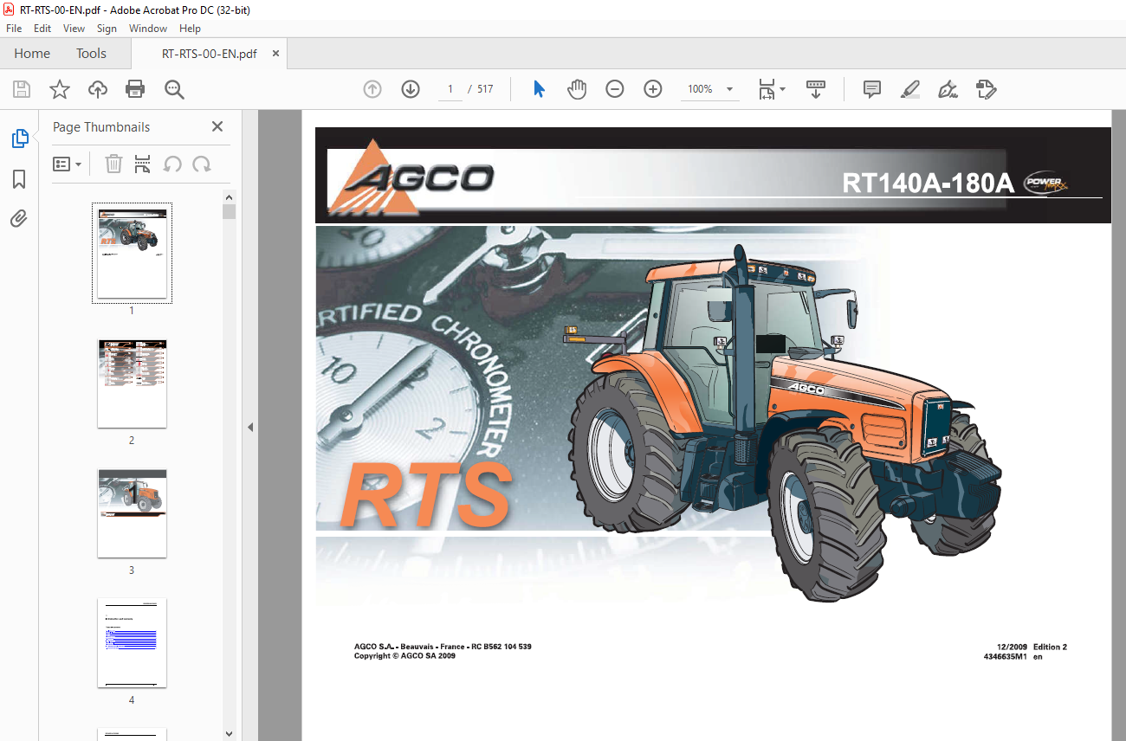Open the File menu
1126x741 pixels.
point(14,29)
